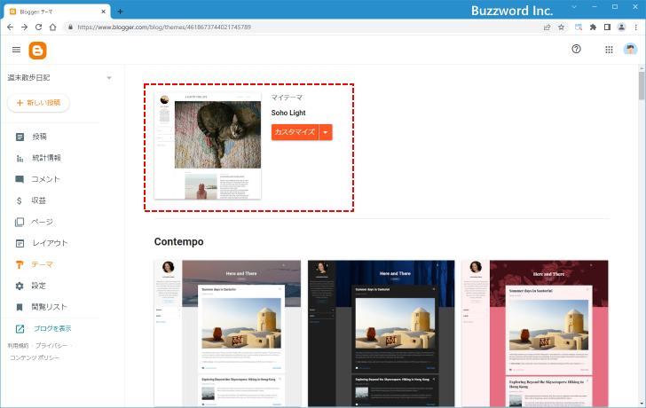The image size is (646, 408).
Task: Click the 収益 dollar sign icon
Action: point(19,200)
